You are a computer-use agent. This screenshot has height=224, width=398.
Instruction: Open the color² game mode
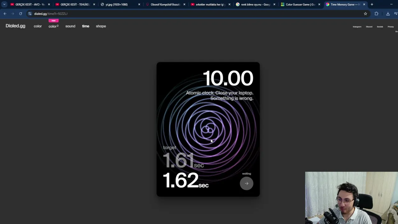[53, 26]
